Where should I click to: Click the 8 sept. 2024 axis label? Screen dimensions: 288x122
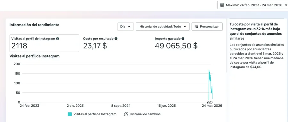click(121, 106)
